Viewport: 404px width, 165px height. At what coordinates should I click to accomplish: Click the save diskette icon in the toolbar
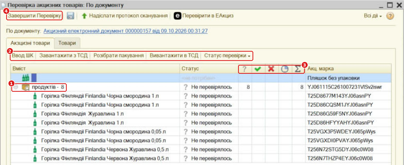point(71,16)
